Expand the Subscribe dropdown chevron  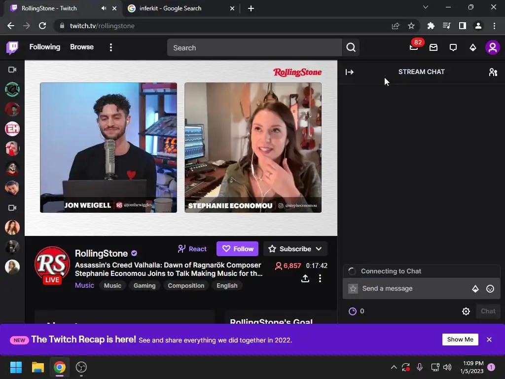[x=319, y=249]
